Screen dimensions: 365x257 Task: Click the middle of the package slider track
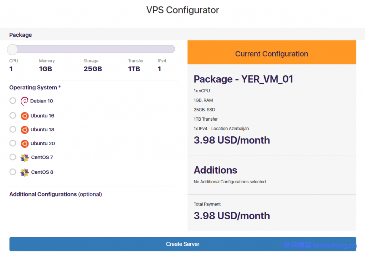point(93,49)
